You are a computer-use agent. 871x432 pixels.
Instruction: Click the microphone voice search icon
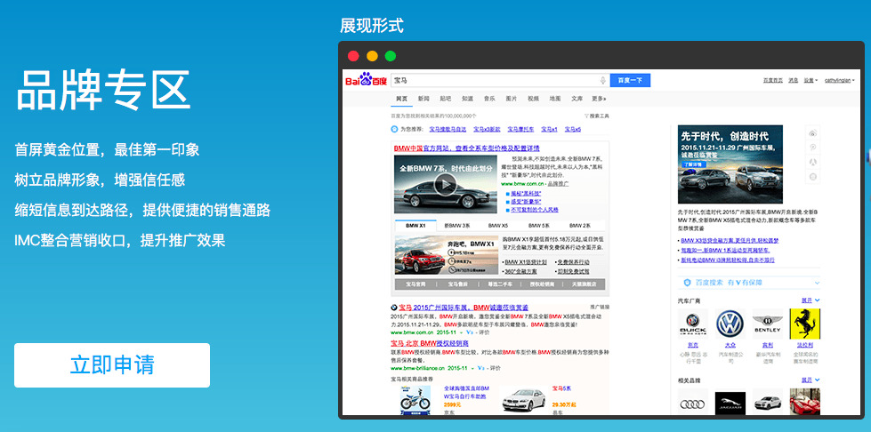coord(602,81)
